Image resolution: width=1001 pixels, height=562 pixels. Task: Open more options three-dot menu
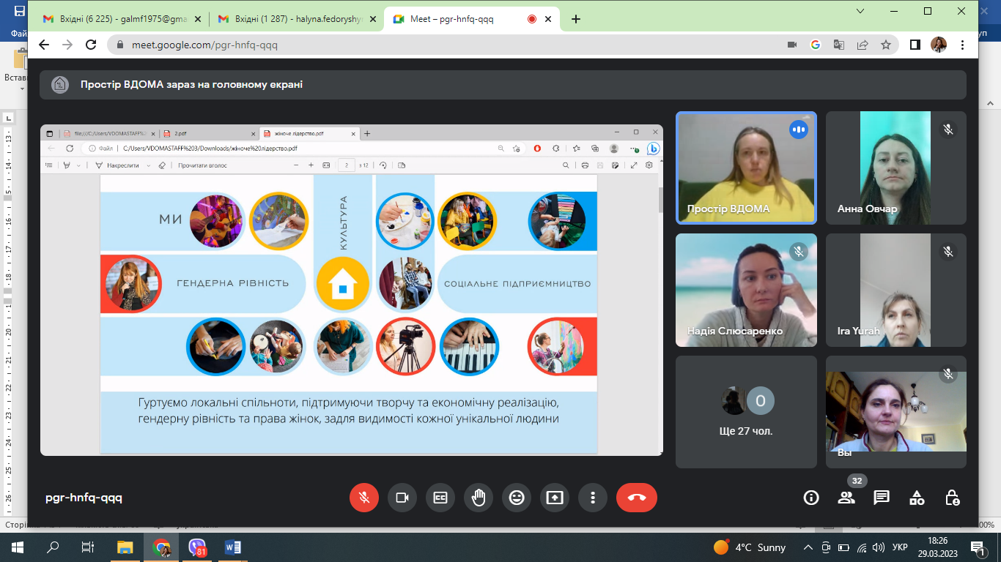point(592,498)
